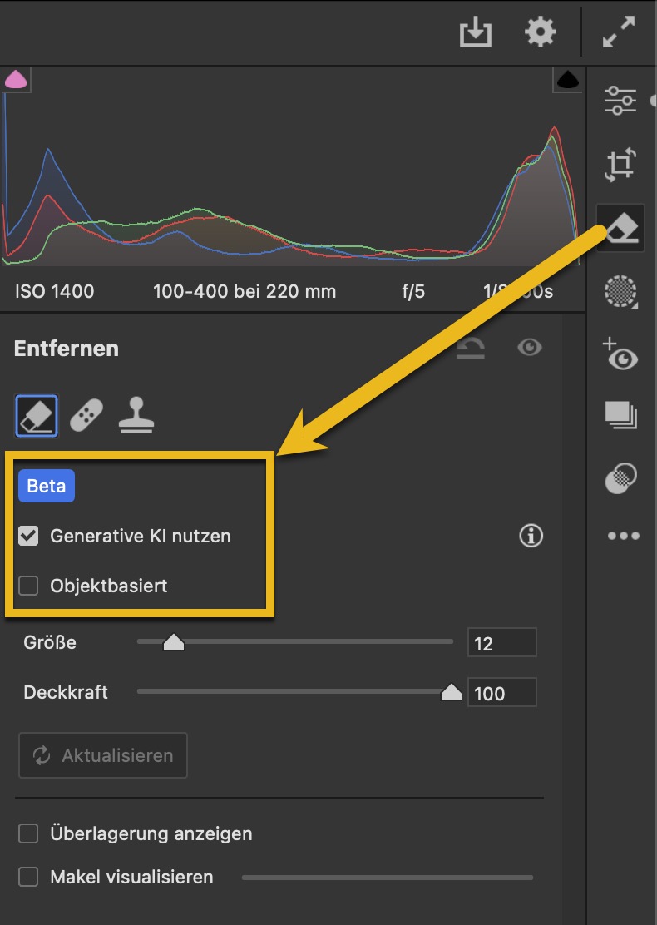Disable the Generative KI nutzen checkbox
This screenshot has width=657, height=925.
(29, 537)
